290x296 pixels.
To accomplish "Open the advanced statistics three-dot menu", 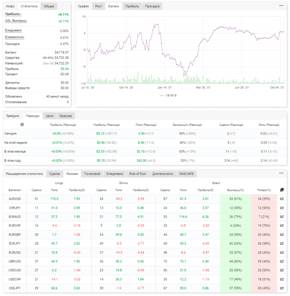I will pos(281,173).
